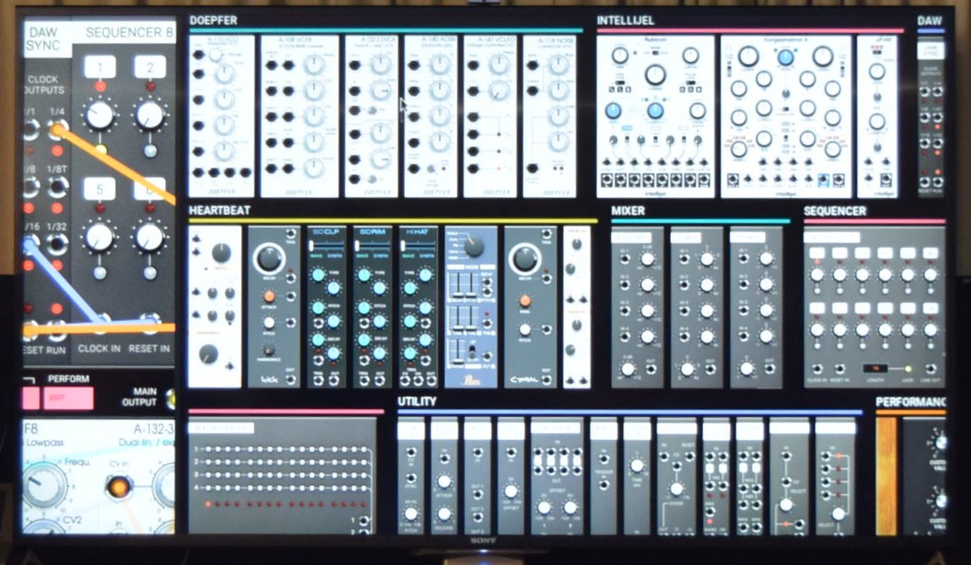Select the DAW category heading
971x565 pixels.
(930, 20)
